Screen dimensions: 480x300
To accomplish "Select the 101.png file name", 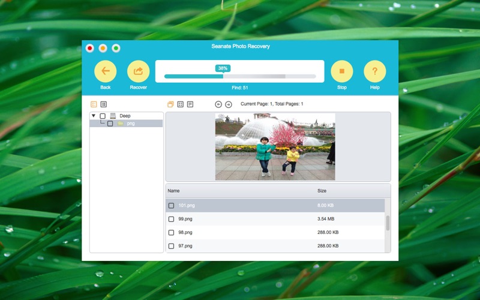I will (187, 205).
